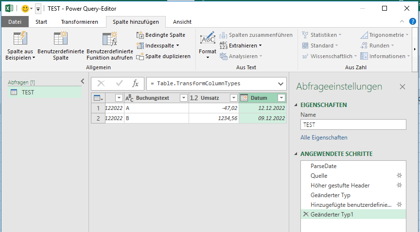Click the Informationen icon
Image resolution: width=420 pixels, height=232 pixels.
(364, 56)
